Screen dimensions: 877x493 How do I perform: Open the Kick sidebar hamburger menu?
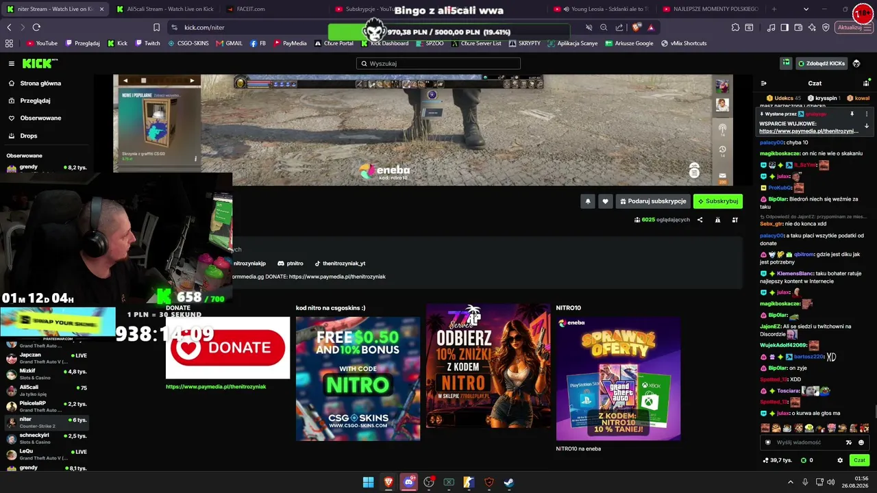coord(12,64)
